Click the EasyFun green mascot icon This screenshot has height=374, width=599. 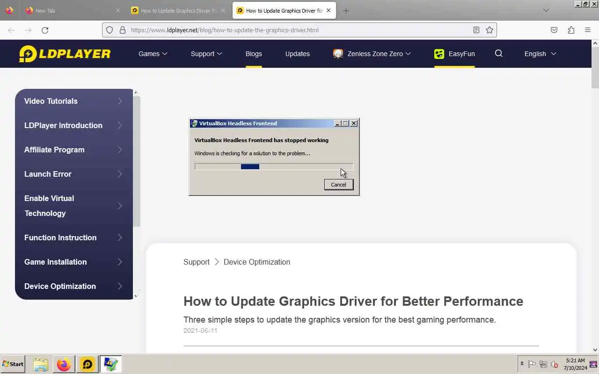point(439,54)
